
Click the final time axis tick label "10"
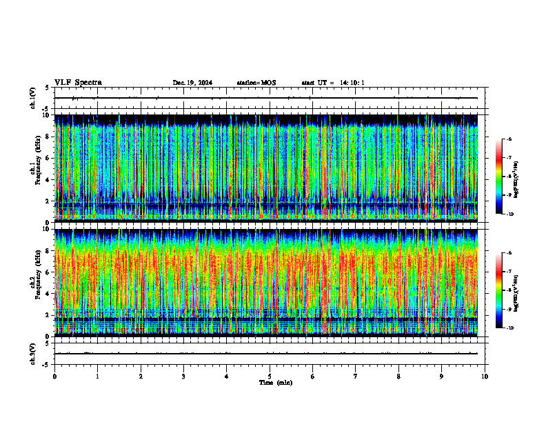(x=485, y=376)
